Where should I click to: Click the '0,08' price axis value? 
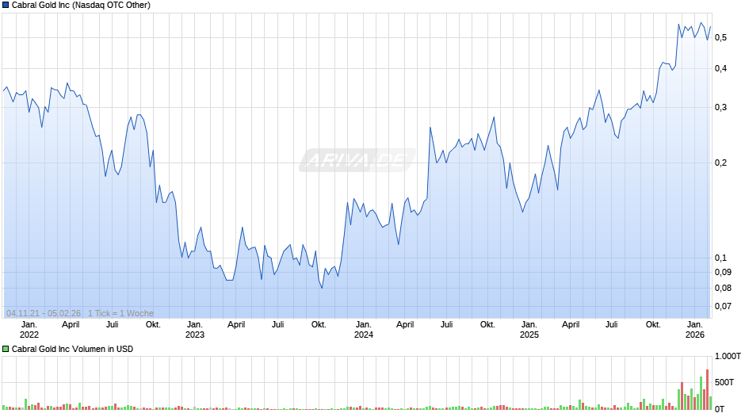pos(723,288)
